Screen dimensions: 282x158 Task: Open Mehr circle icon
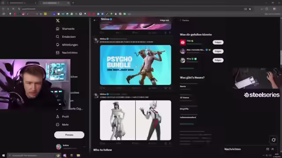click(58, 125)
